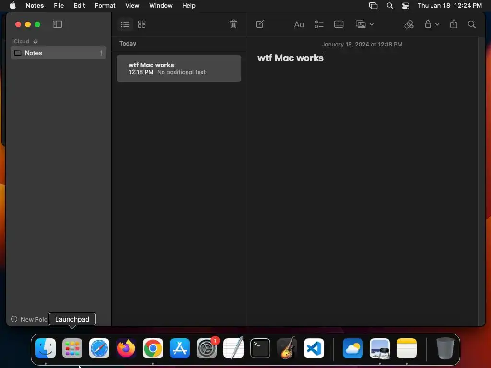The image size is (491, 368).
Task: Open Finder from the Dock
Action: pos(46,348)
